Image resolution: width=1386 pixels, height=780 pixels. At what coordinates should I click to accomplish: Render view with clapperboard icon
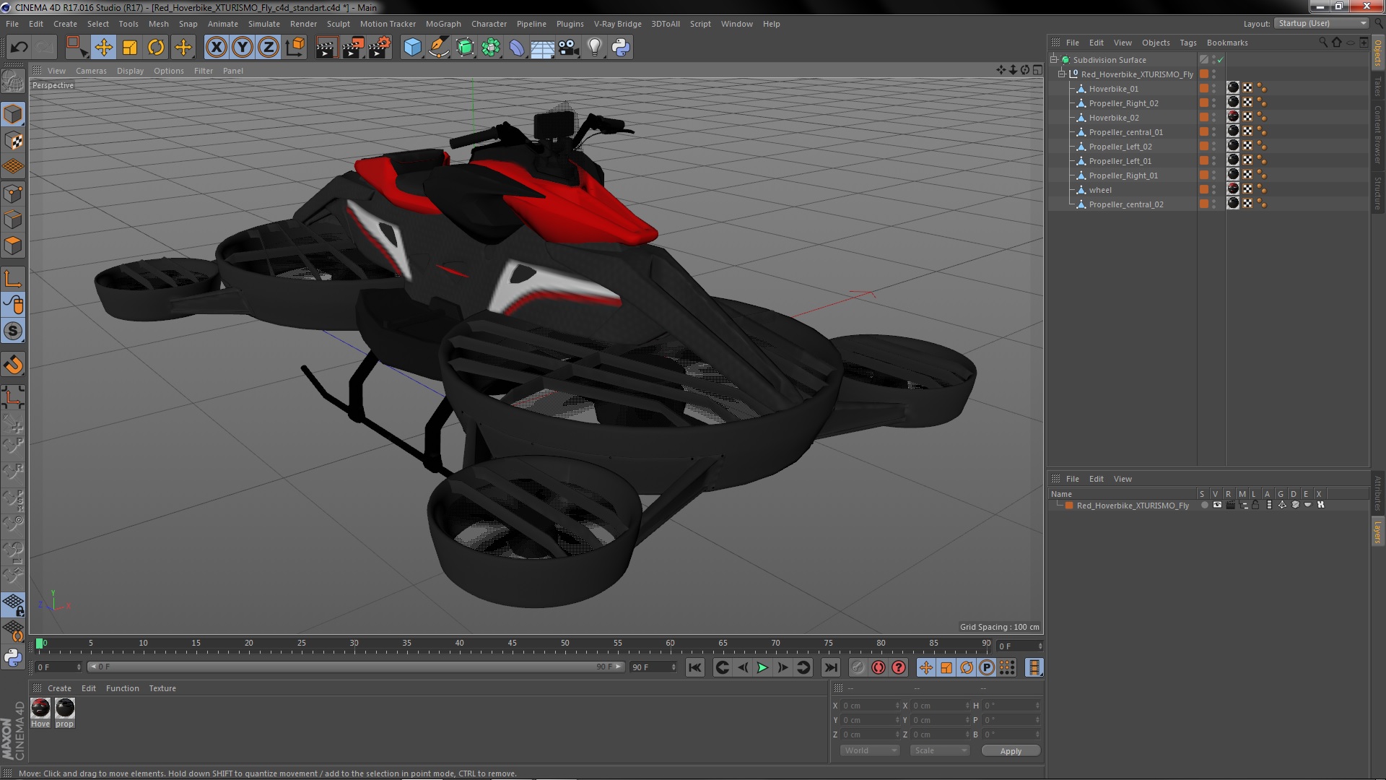(326, 48)
